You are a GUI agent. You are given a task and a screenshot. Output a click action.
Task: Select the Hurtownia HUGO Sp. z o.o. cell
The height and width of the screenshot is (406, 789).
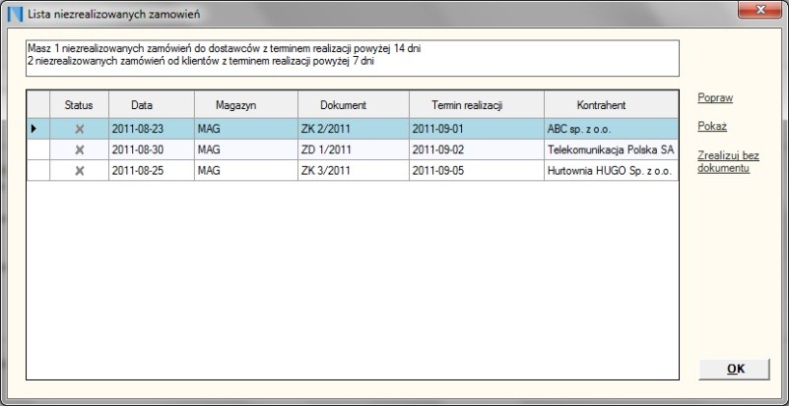tap(610, 171)
